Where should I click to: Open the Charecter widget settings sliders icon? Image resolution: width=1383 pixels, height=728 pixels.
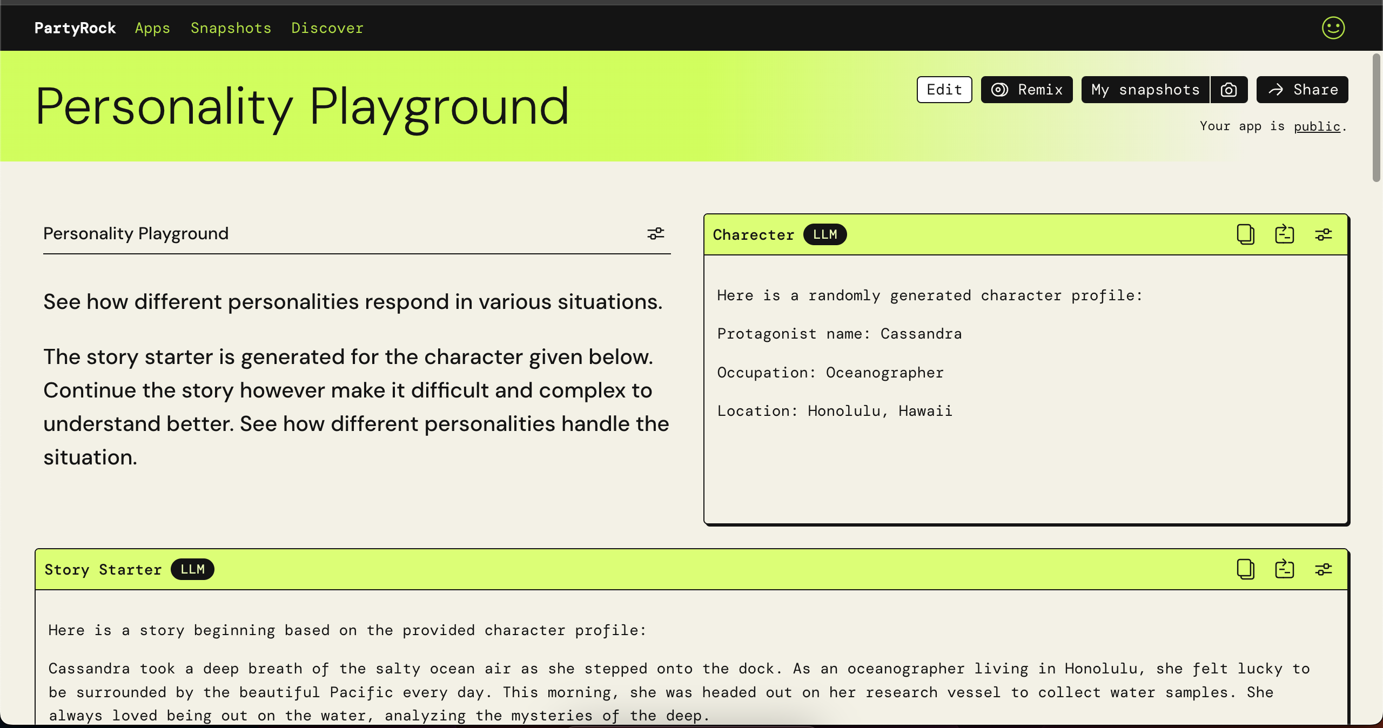click(x=1323, y=234)
